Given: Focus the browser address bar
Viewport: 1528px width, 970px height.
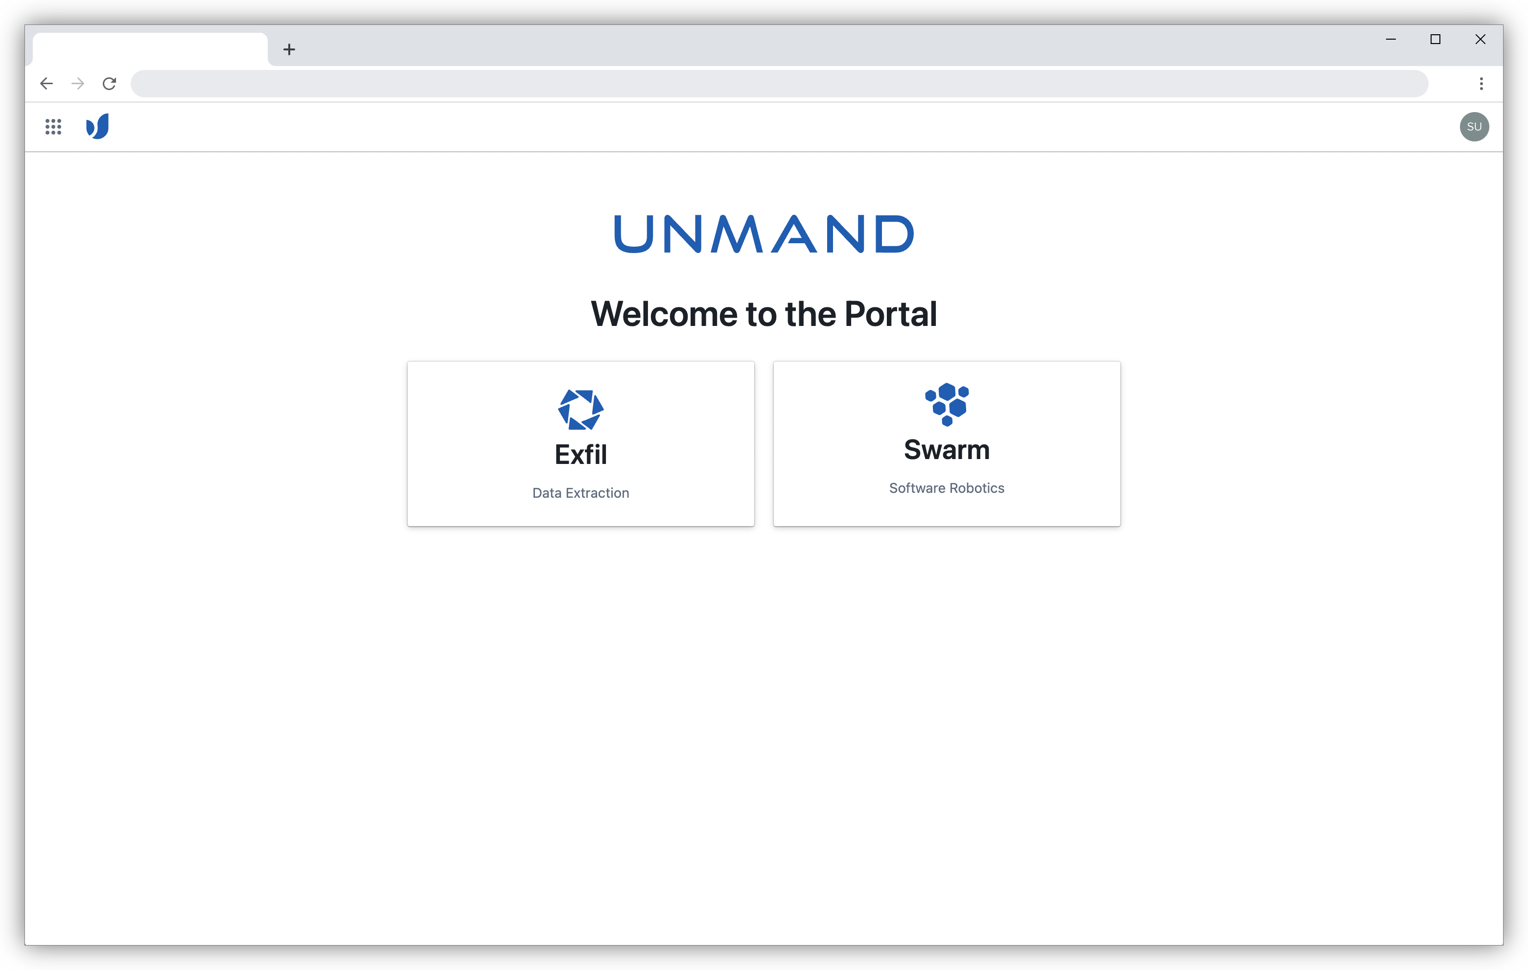Looking at the screenshot, I should tap(779, 84).
